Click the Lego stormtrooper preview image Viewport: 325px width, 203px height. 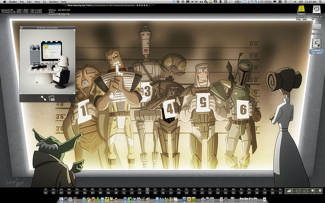tap(47, 62)
